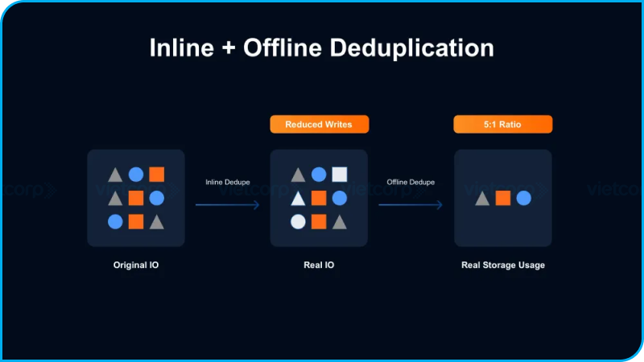This screenshot has width=644, height=362.
Task: Select bottom-right gray triangle in Original IO panel
Action: click(x=157, y=221)
